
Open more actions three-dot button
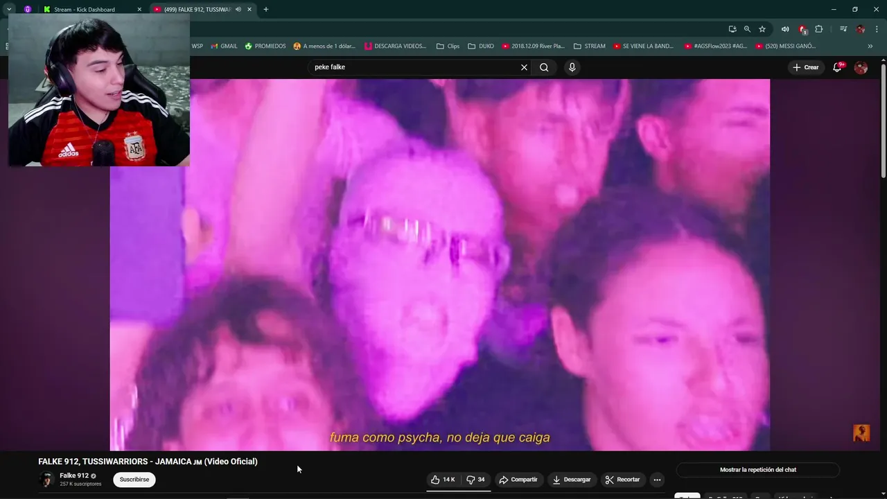tap(657, 480)
